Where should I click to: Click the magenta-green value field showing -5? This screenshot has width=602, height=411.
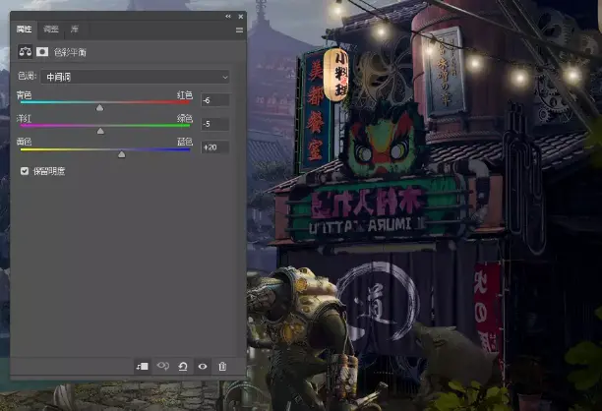coord(215,124)
